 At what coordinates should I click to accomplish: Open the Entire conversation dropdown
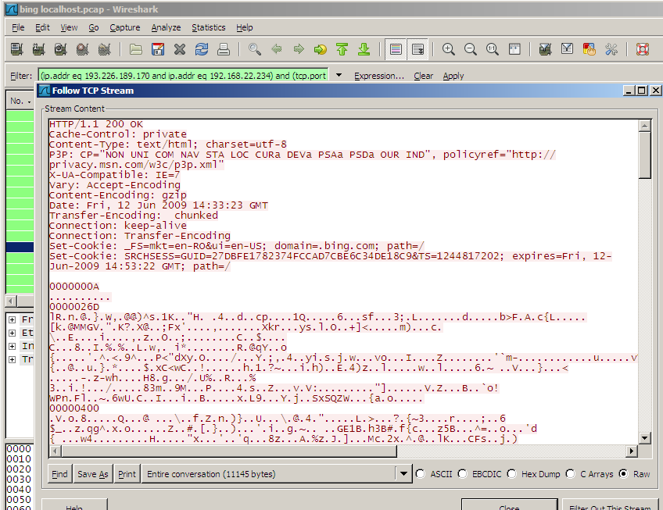[403, 474]
